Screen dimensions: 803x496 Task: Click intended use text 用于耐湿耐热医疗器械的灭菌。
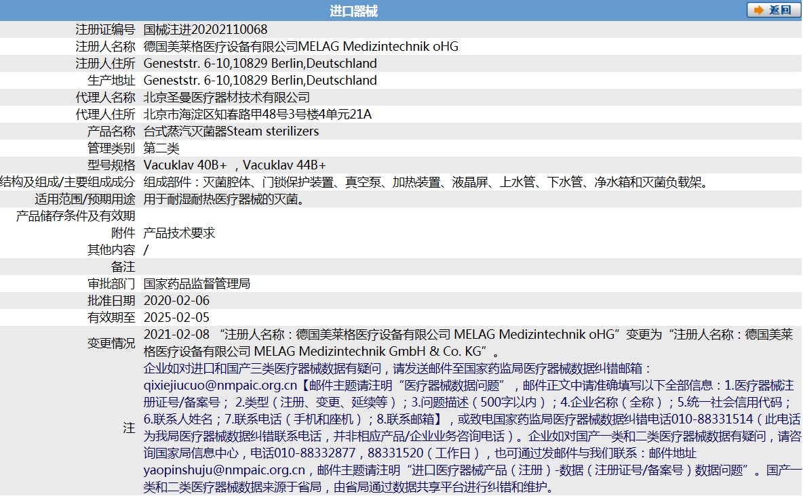click(224, 199)
